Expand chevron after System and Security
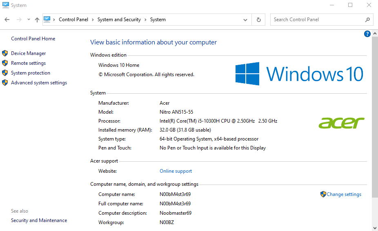 click(x=145, y=20)
